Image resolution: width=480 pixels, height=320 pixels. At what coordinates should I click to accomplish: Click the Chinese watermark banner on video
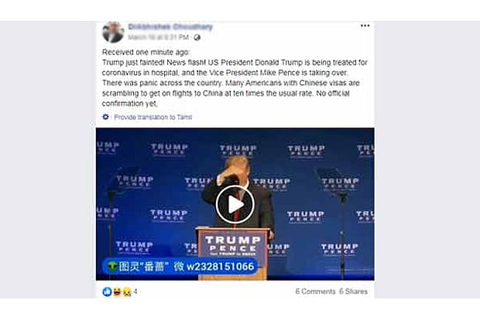180,267
